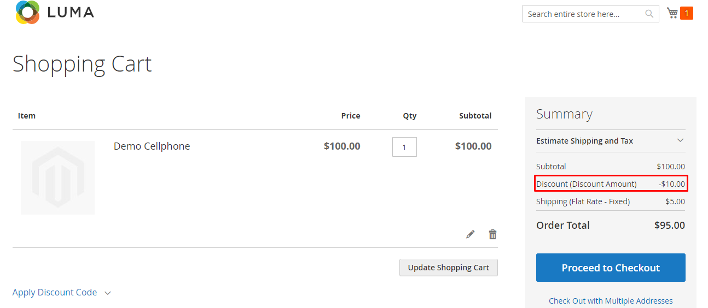The width and height of the screenshot is (708, 308).
Task: Edit Demo Cellphone with pencil icon
Action: pyautogui.click(x=471, y=234)
